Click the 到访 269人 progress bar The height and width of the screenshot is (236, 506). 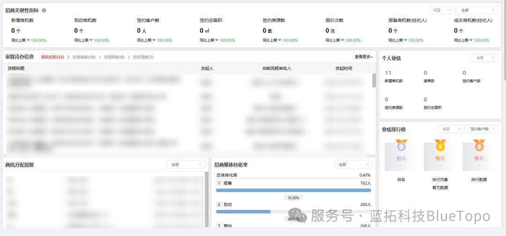pyautogui.click(x=293, y=212)
